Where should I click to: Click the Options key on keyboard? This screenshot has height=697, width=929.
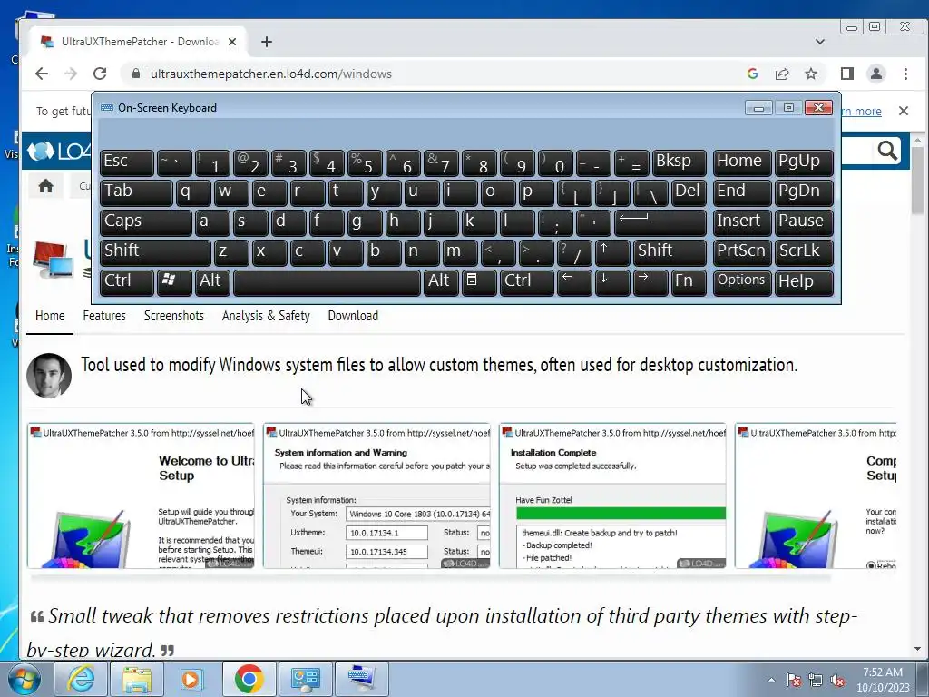pyautogui.click(x=742, y=281)
